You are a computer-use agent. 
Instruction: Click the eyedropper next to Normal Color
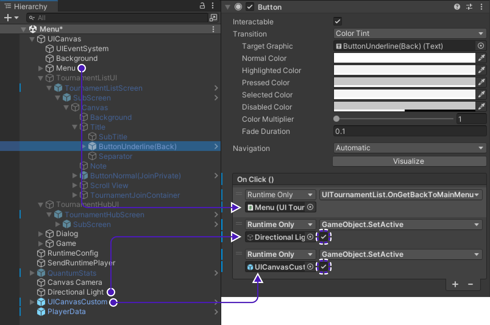pyautogui.click(x=481, y=58)
